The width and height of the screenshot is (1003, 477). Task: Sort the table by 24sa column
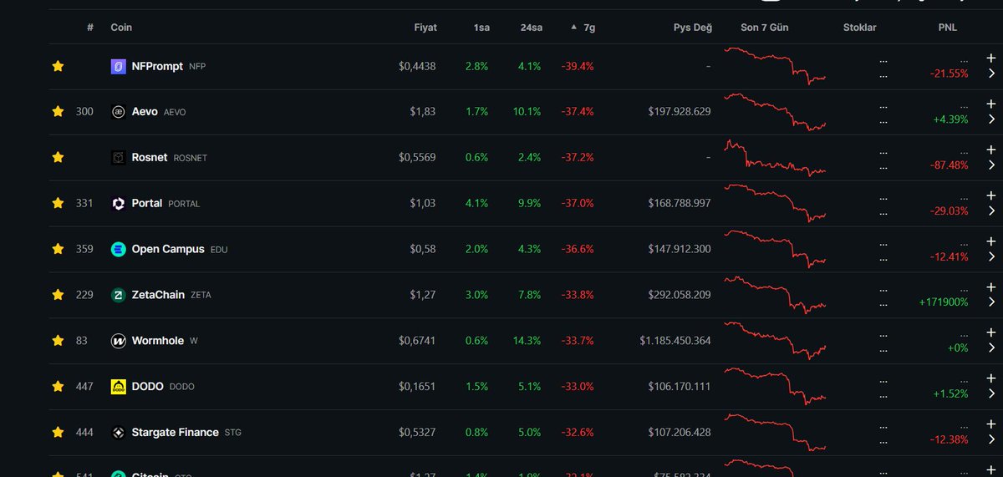(x=531, y=28)
